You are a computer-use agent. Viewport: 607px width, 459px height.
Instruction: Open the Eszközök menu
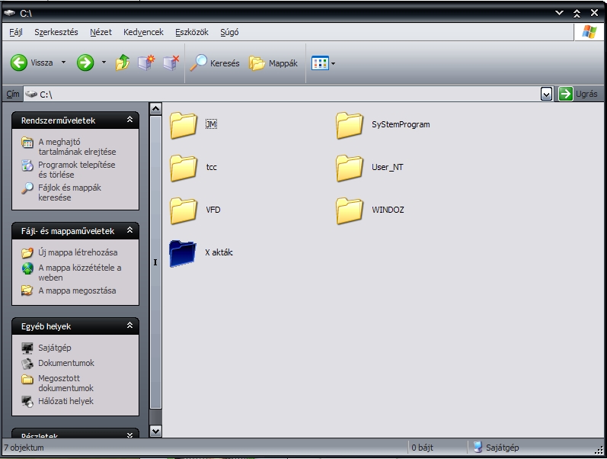[192, 32]
